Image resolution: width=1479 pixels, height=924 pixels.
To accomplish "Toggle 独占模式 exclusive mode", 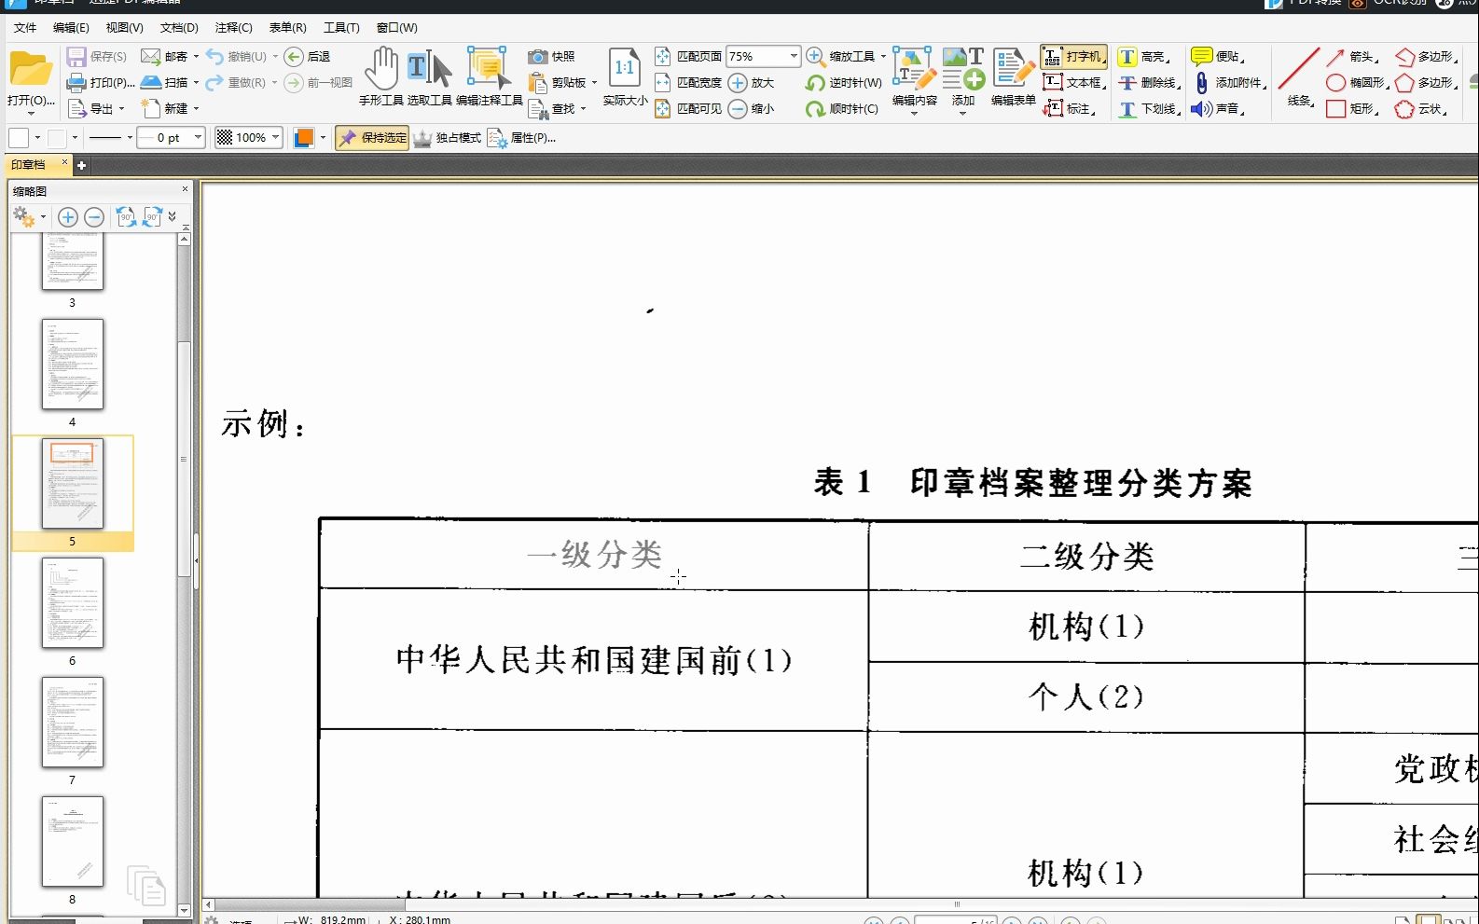I will pos(448,138).
